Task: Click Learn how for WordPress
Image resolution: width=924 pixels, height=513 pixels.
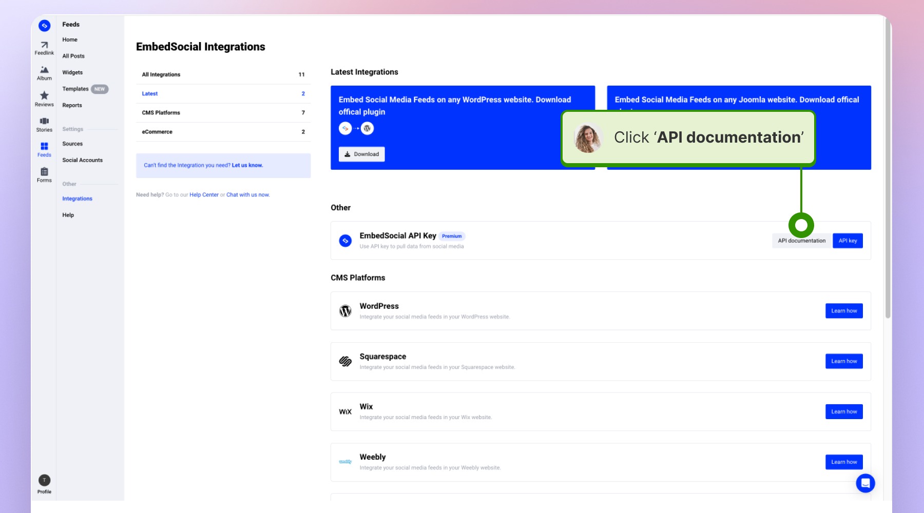Action: click(844, 311)
